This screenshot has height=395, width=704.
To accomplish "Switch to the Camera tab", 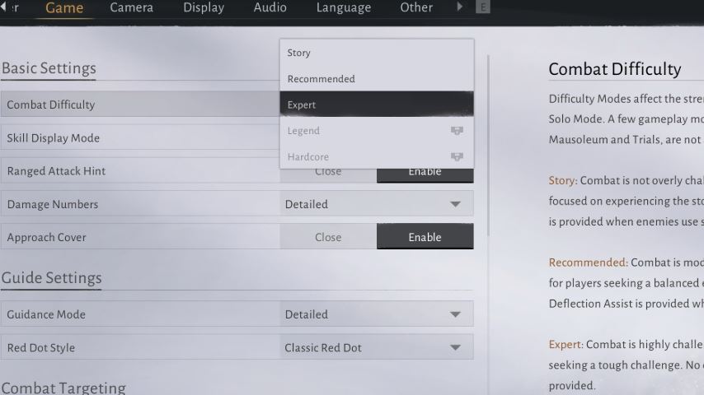I will click(131, 7).
